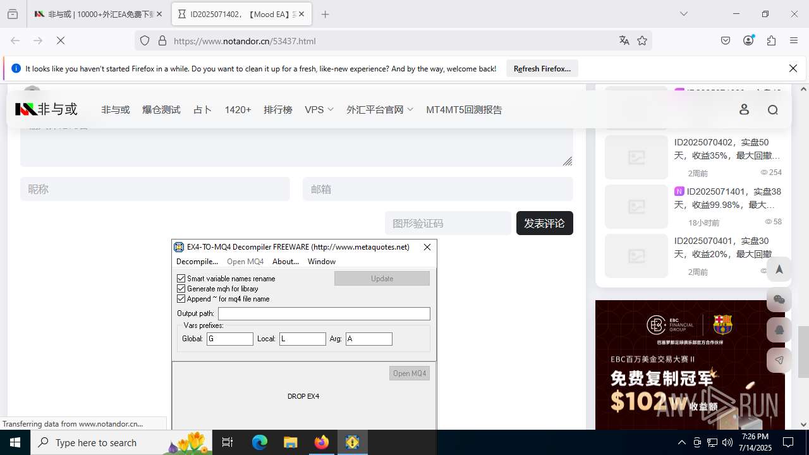Switch to the ID2025071402 tab
The image size is (809, 455).
[242, 14]
